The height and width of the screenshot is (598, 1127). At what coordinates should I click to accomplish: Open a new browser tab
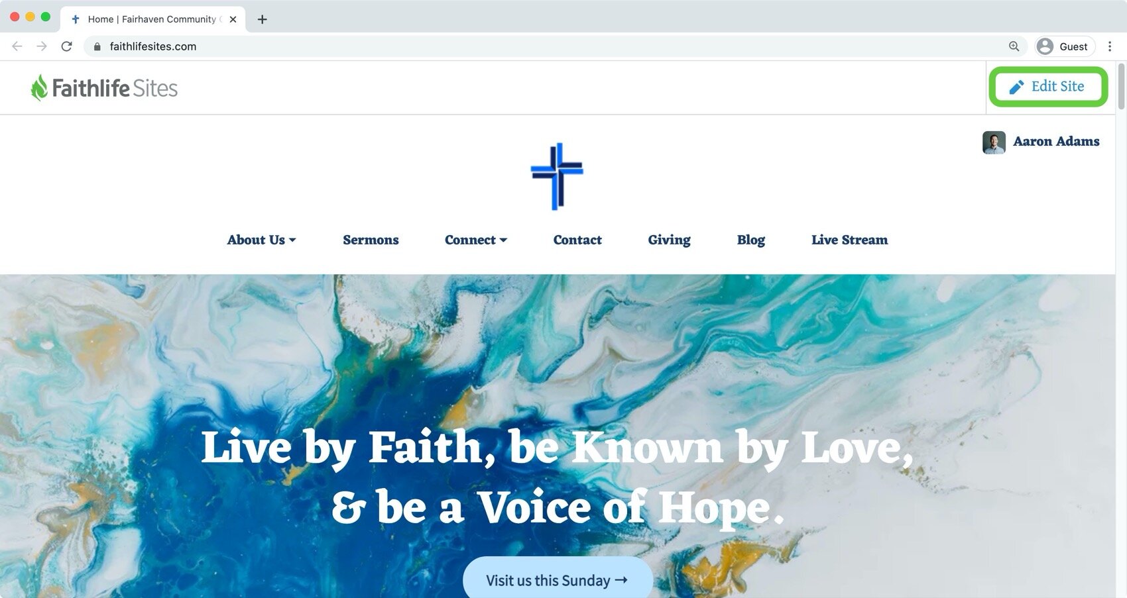262,19
